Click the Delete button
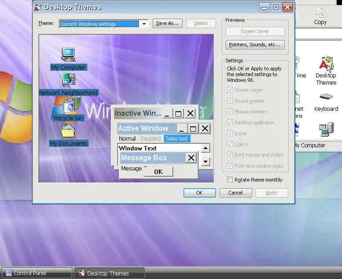Viewport: 342px width, 279px height. pyautogui.click(x=201, y=23)
